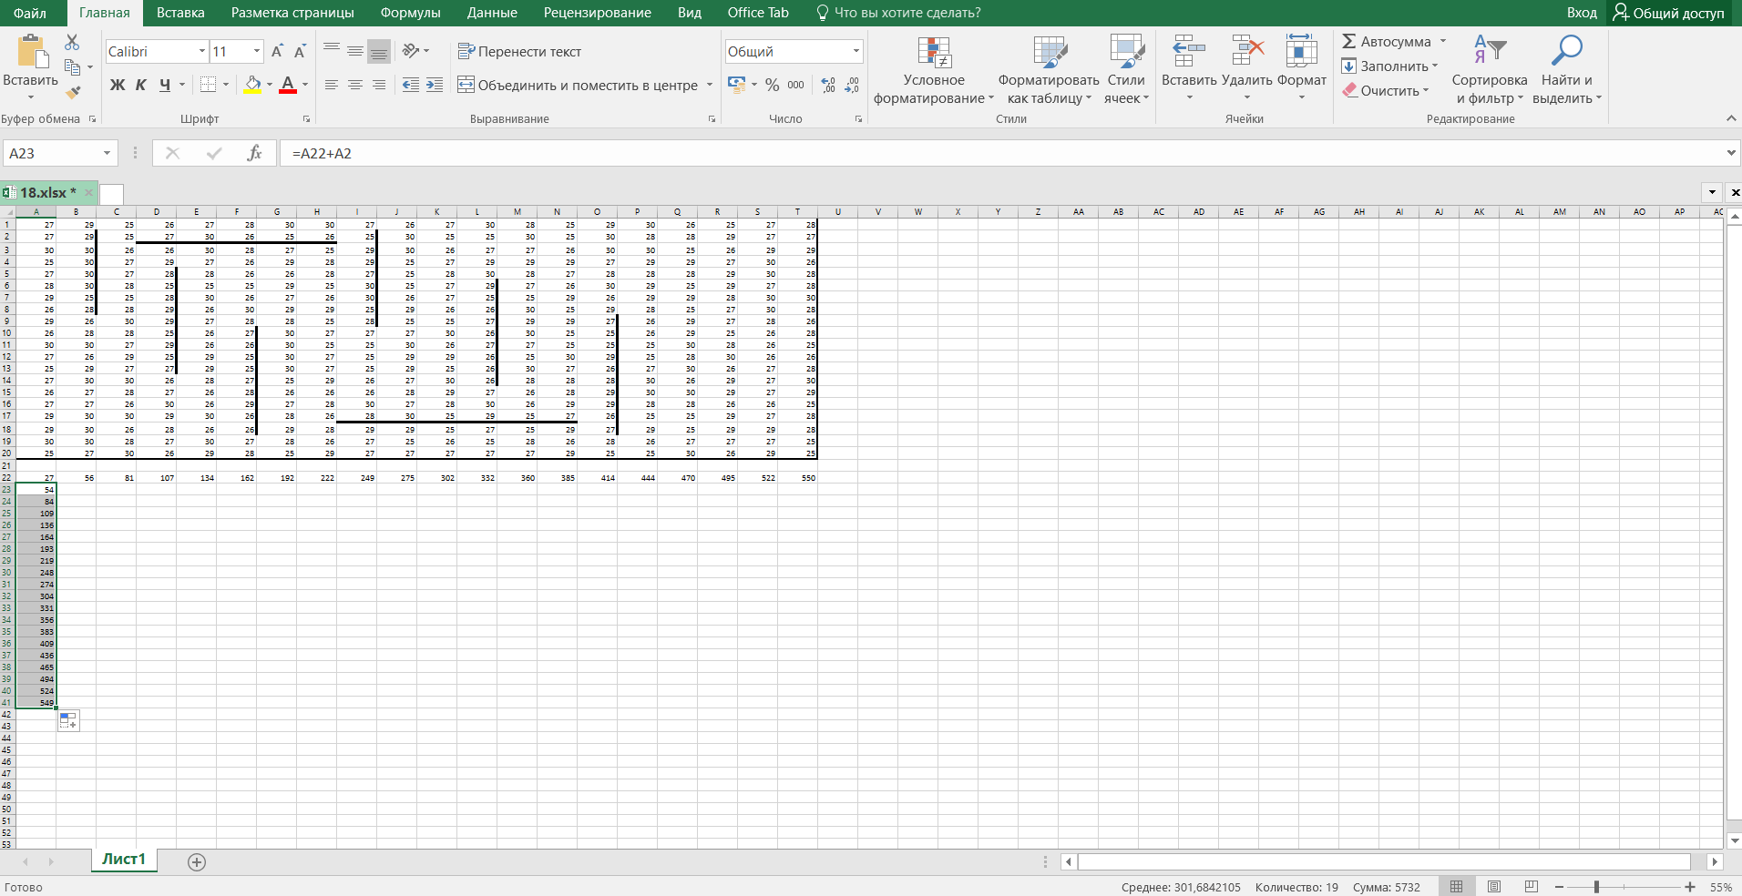This screenshot has width=1742, height=896.
Task: Increase decimal places icon
Action: 828,85
